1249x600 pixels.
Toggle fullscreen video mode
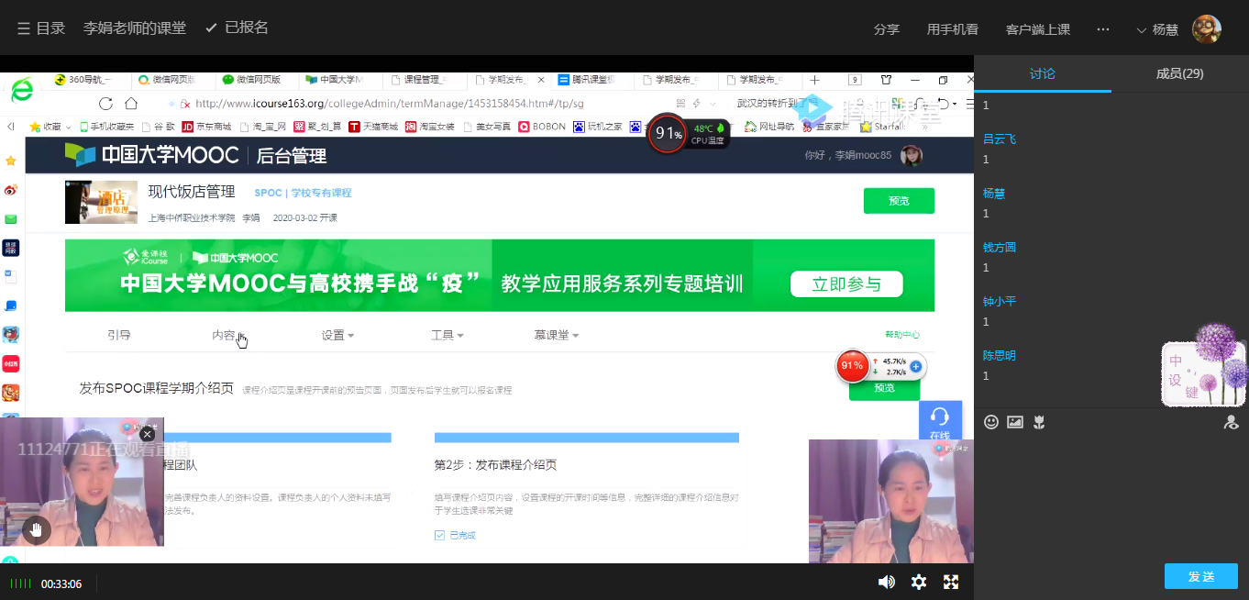pos(951,582)
